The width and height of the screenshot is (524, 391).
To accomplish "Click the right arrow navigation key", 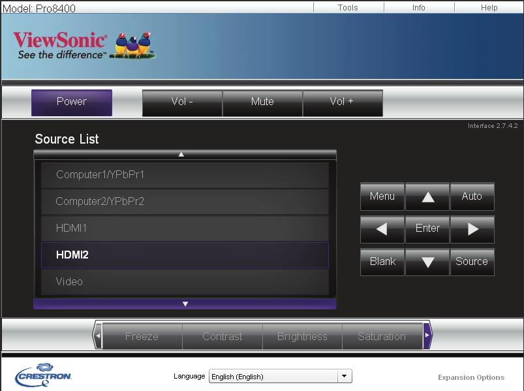I will [472, 229].
